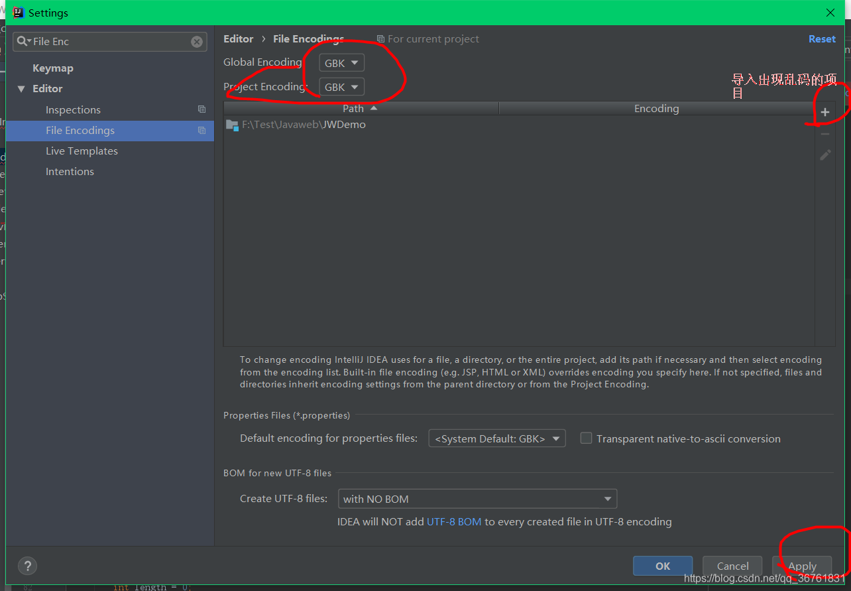Click the search magnifier icon

tap(23, 41)
